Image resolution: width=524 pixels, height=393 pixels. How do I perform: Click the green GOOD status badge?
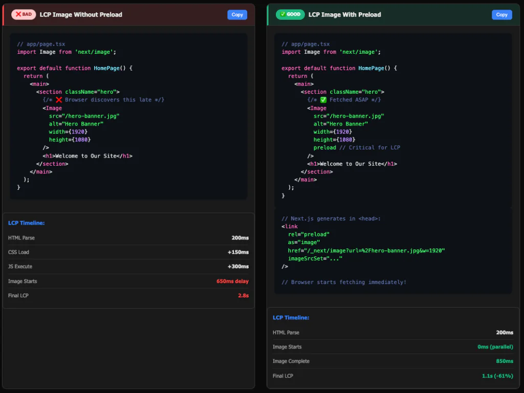[x=290, y=14]
